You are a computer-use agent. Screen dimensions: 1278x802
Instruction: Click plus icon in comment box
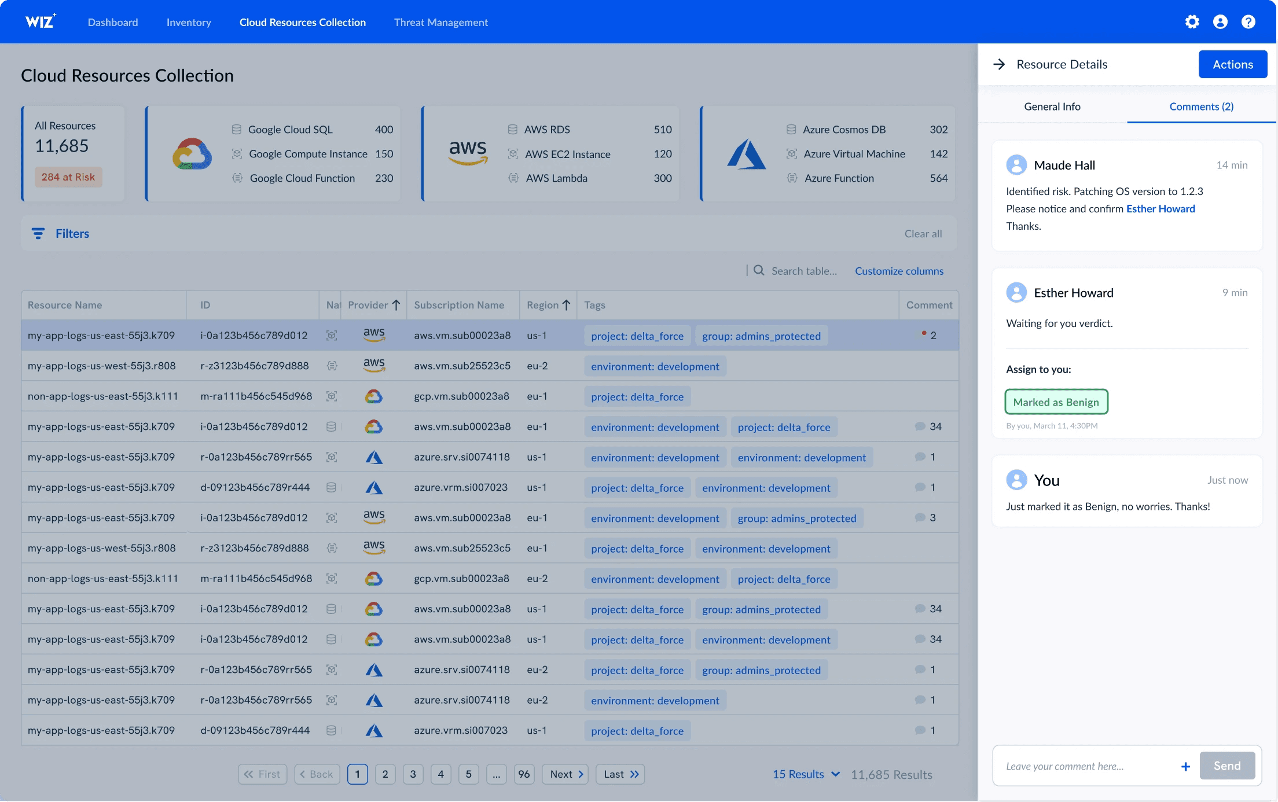click(1185, 766)
